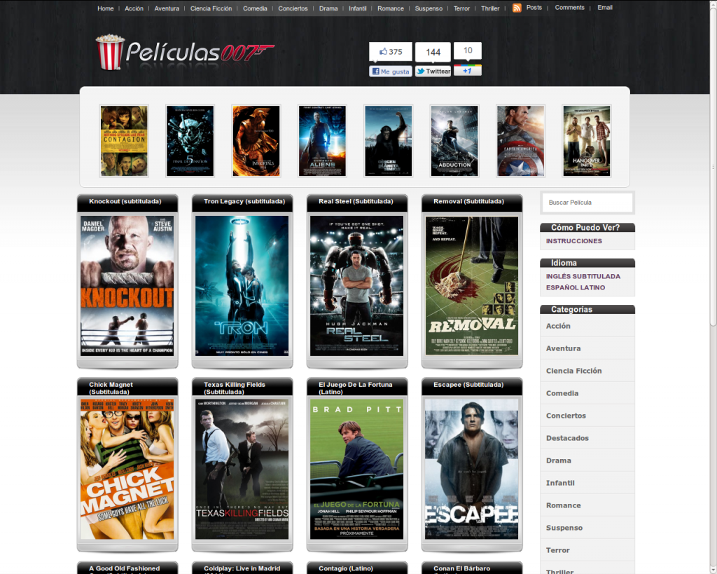
Task: Open Drama in the Categorías sidebar
Action: [x=558, y=460]
